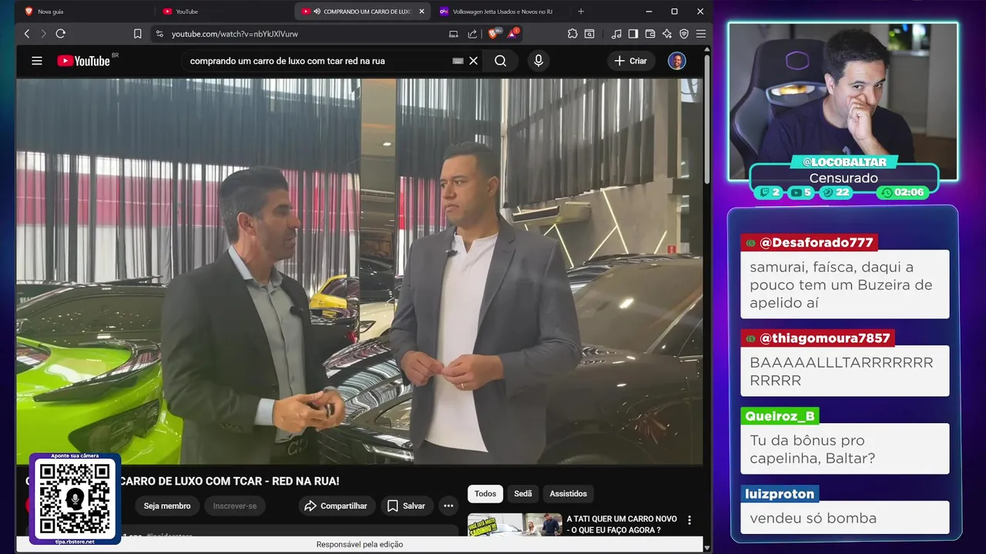Open the music note playlist icon

(616, 34)
